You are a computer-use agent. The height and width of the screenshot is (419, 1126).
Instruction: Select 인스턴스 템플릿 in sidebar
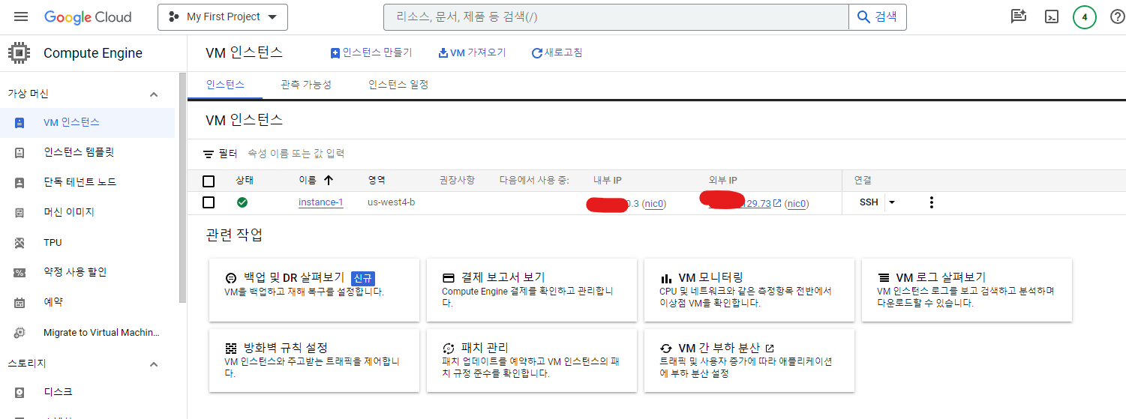tap(88, 153)
